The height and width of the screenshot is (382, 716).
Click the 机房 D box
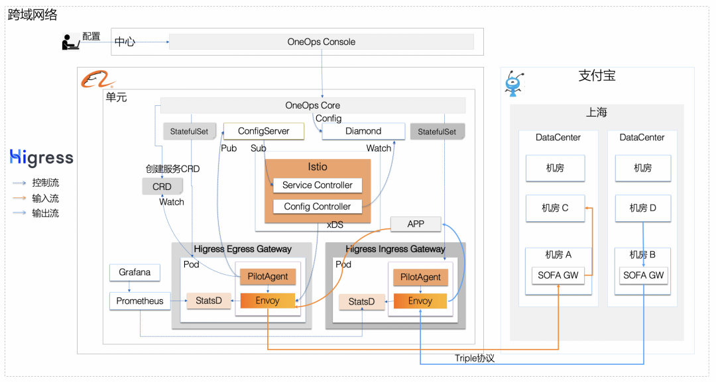(643, 209)
